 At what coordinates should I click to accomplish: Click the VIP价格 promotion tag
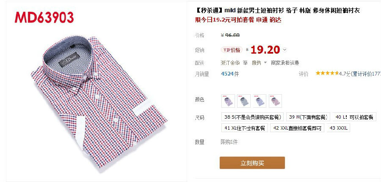click(232, 50)
